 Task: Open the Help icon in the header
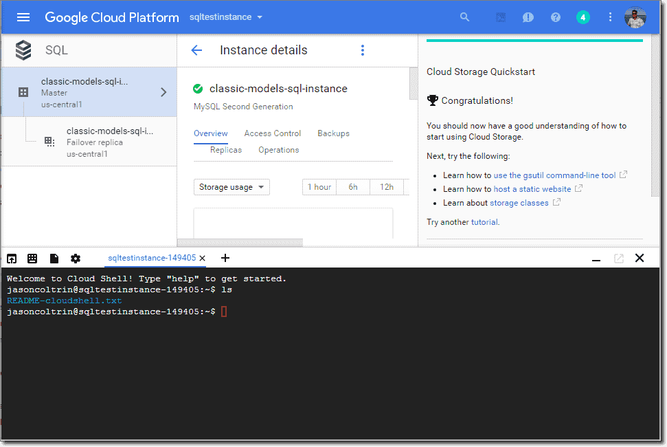click(556, 17)
